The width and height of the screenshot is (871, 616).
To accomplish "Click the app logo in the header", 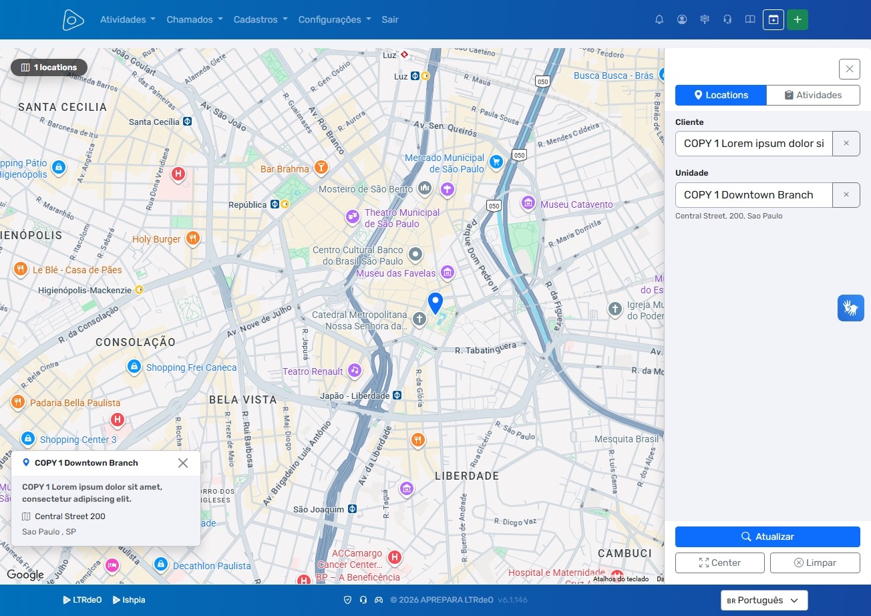I will click(x=73, y=19).
